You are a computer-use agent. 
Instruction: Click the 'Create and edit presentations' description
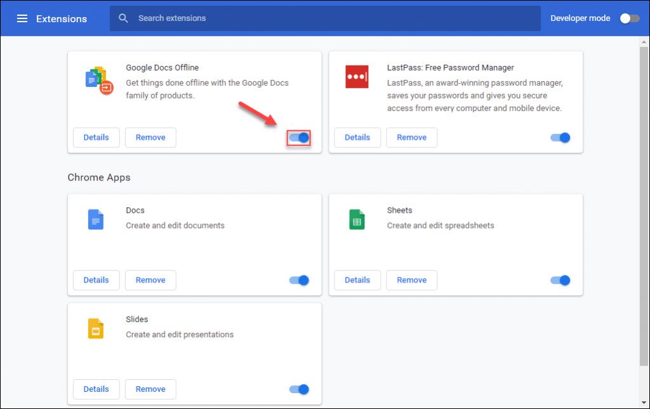(x=180, y=335)
